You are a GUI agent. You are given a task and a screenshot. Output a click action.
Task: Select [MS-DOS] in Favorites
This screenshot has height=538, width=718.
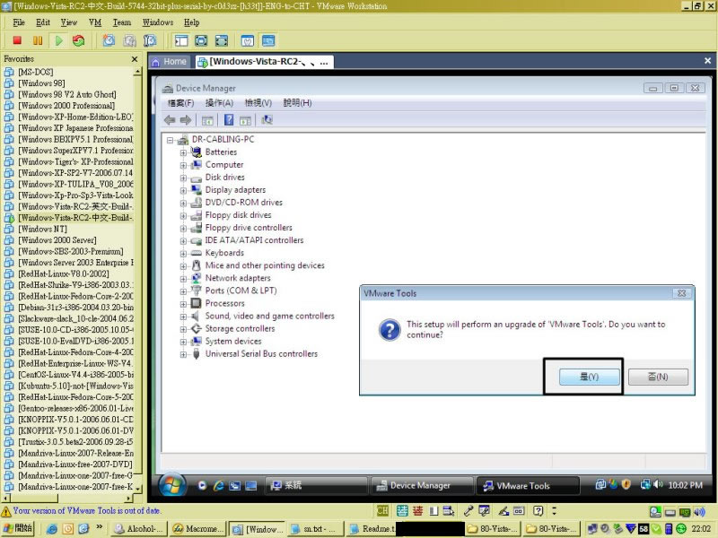click(36, 72)
